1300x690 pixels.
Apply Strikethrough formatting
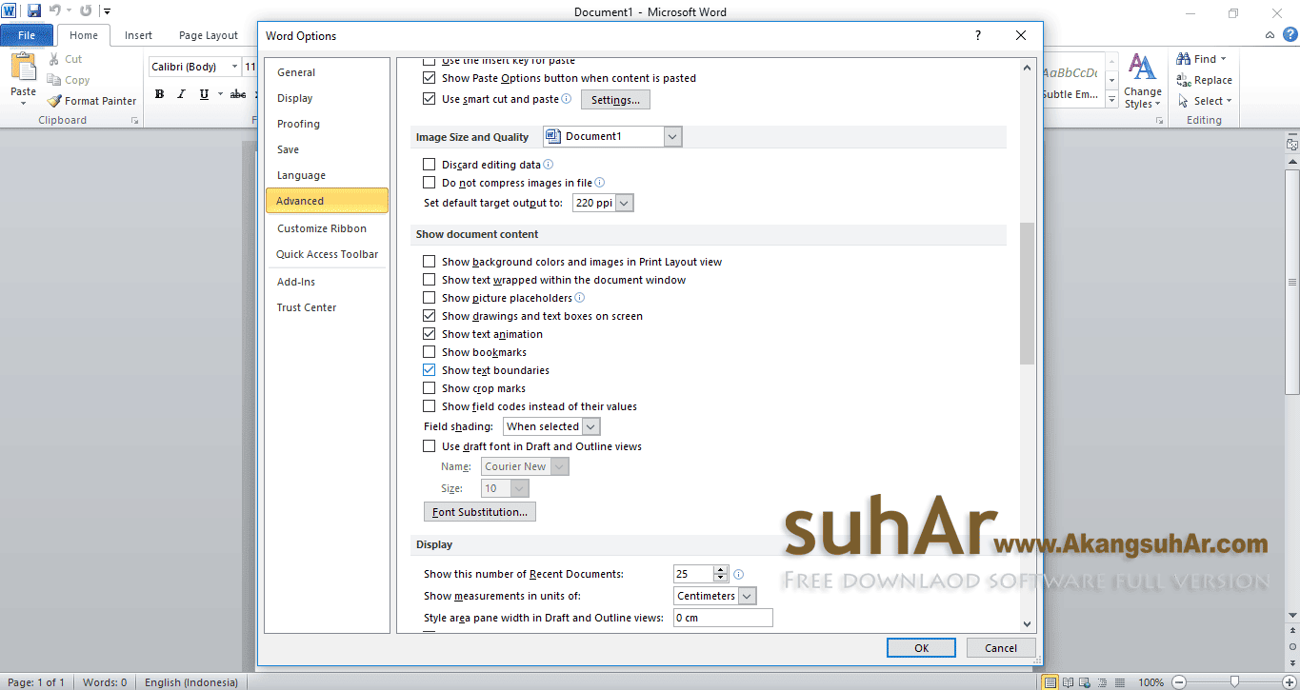click(238, 94)
